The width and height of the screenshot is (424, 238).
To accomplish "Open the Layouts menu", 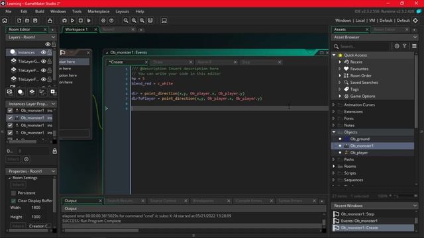I will pos(122,11).
